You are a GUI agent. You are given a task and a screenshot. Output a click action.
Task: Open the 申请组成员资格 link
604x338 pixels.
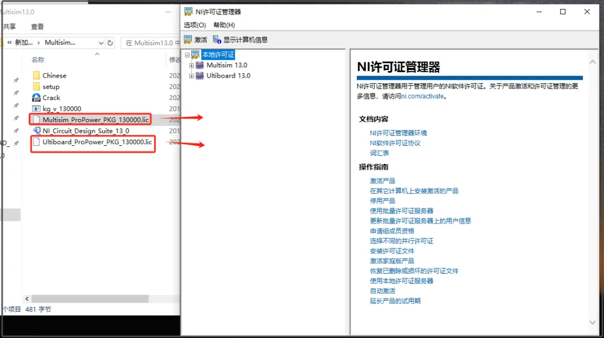coord(392,231)
